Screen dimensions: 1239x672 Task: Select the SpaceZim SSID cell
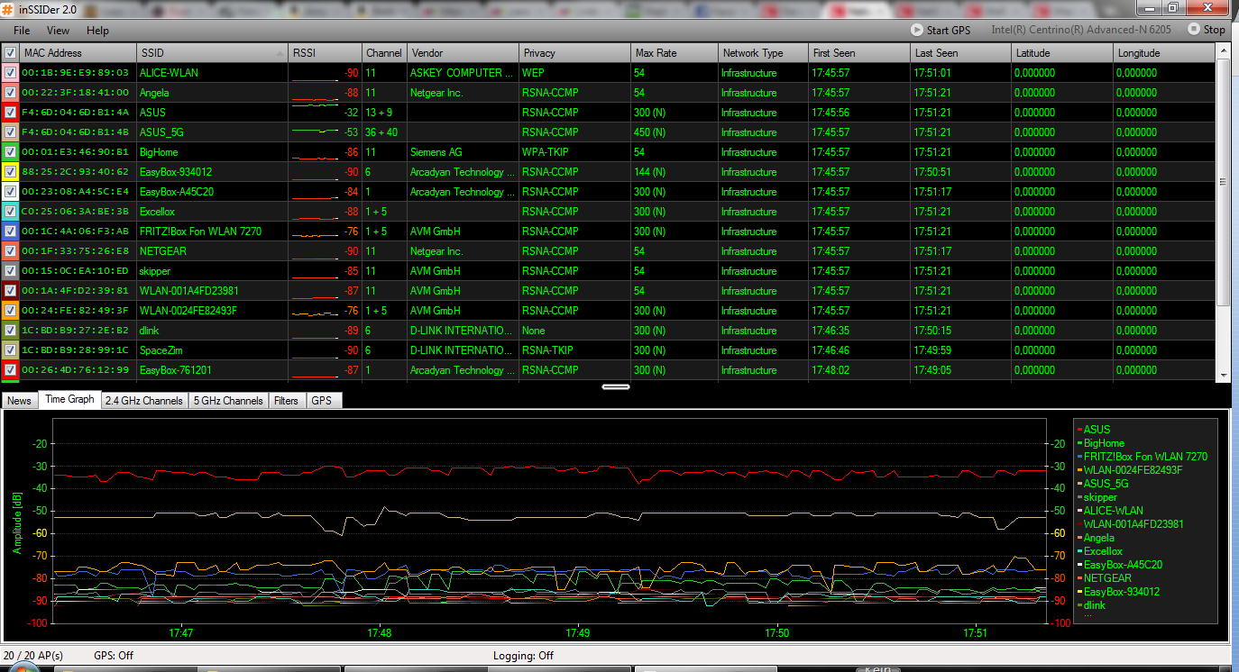(212, 350)
